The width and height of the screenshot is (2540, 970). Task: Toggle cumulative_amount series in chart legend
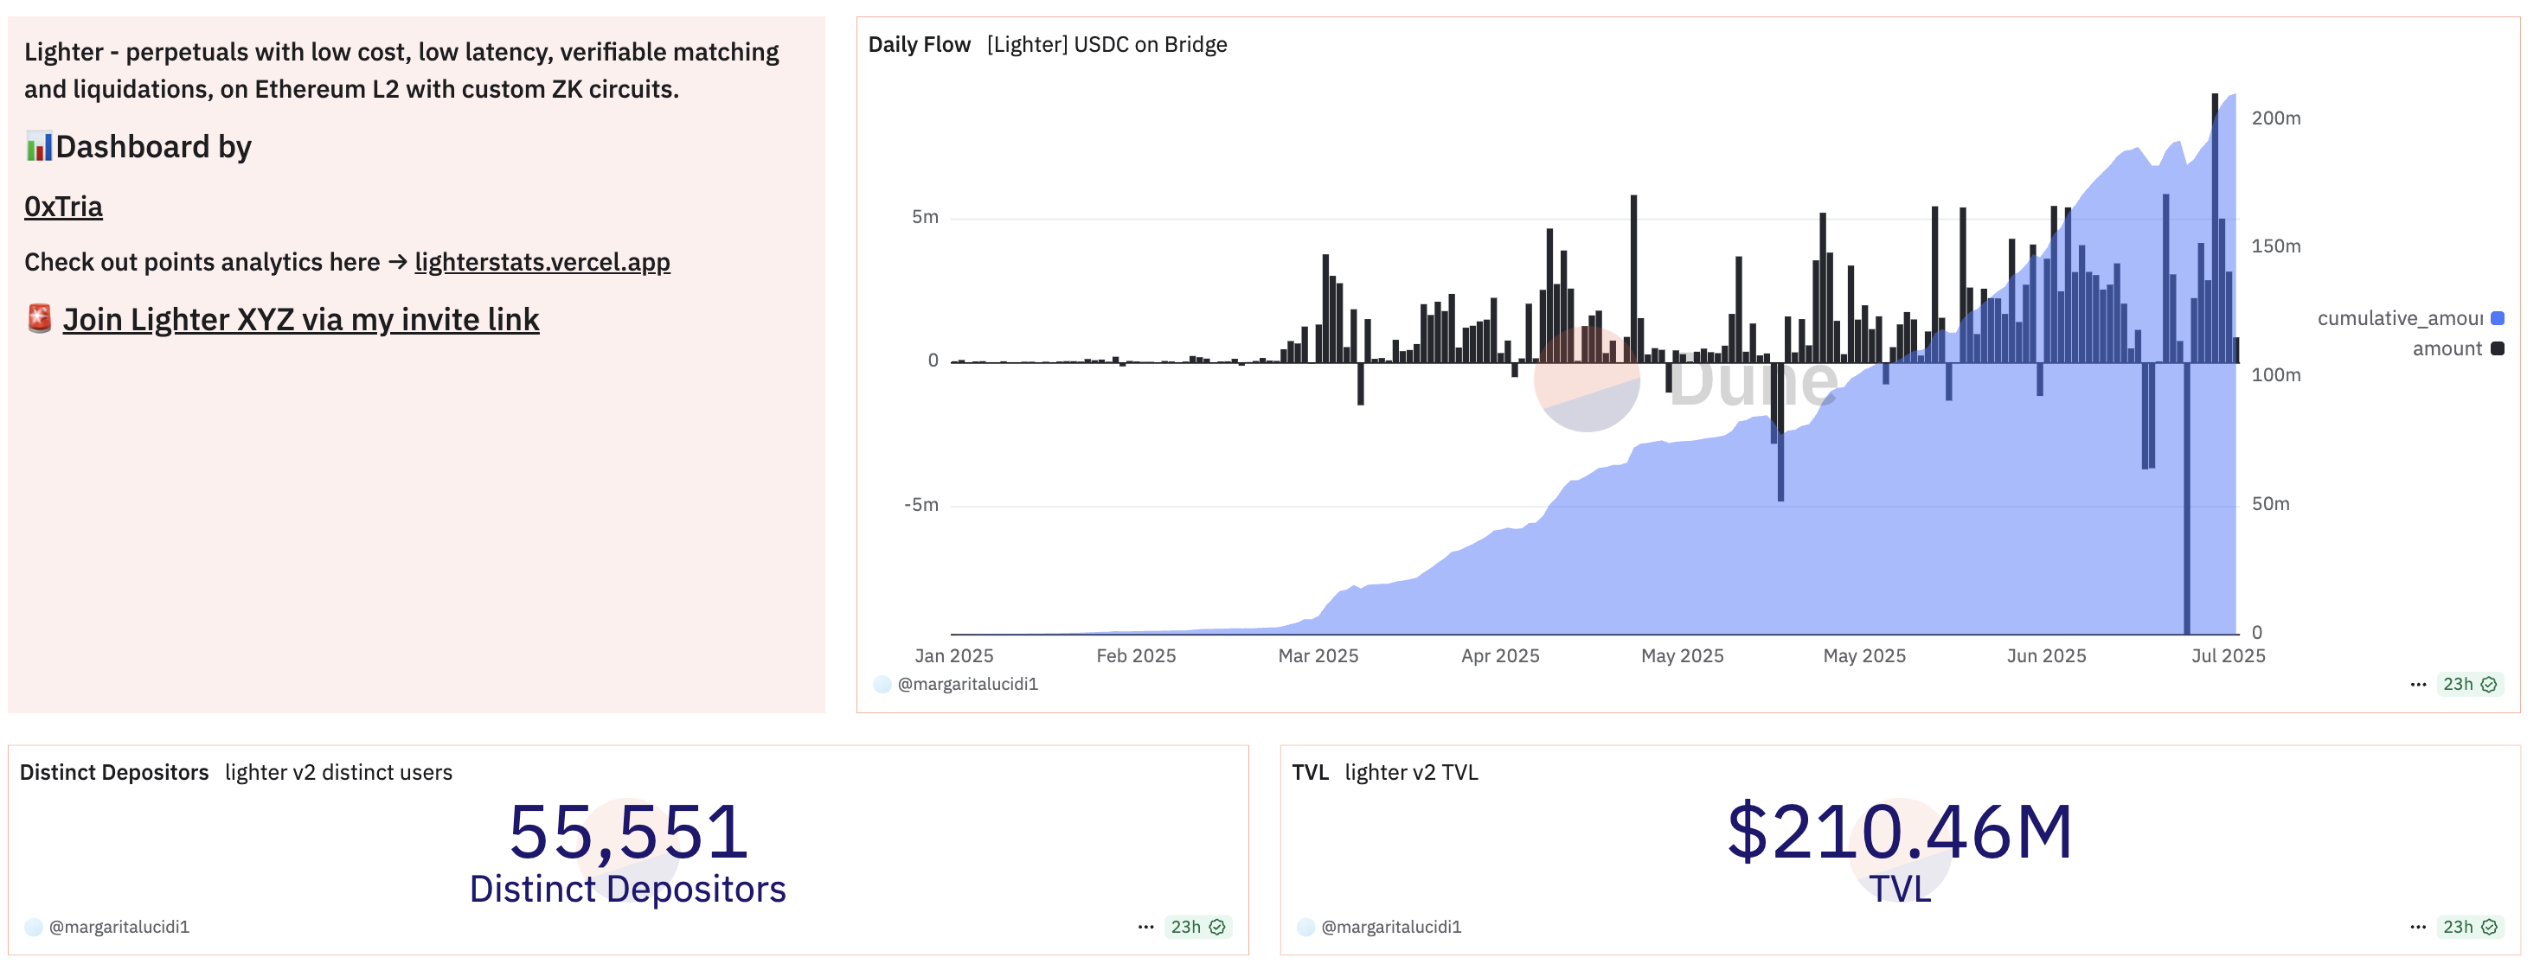2398,318
